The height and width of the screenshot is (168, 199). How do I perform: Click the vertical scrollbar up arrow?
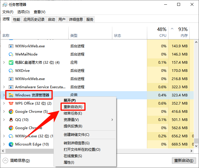pos(196,42)
